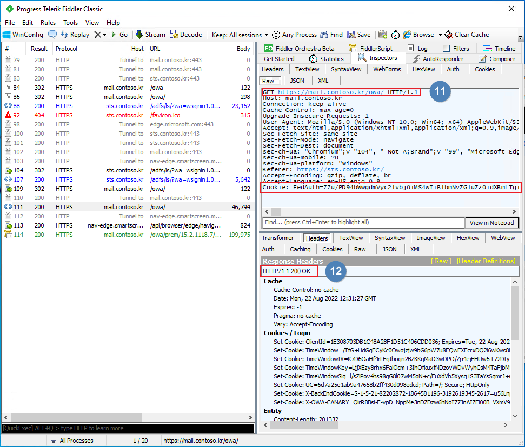525x447 pixels.
Task: Click toolbar overflow arrow at right edge
Action: coord(520,38)
